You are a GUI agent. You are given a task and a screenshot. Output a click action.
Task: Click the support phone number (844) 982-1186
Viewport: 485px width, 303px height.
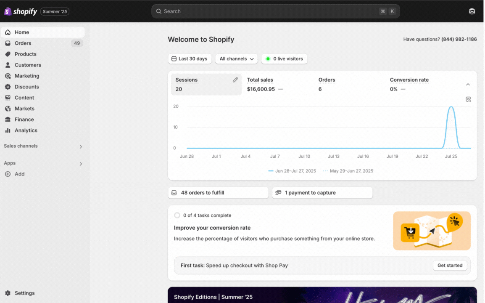pyautogui.click(x=459, y=39)
